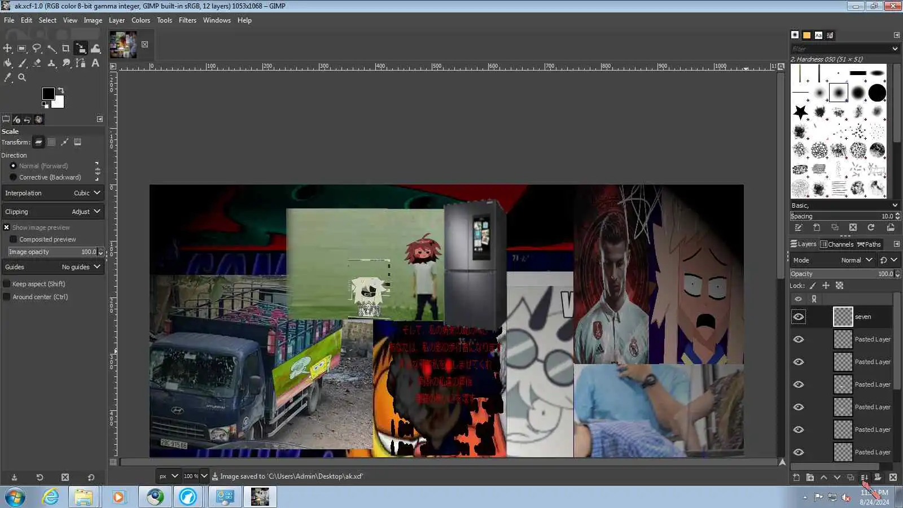Lower the selected layer one step
This screenshot has height=508, width=903.
[837, 478]
